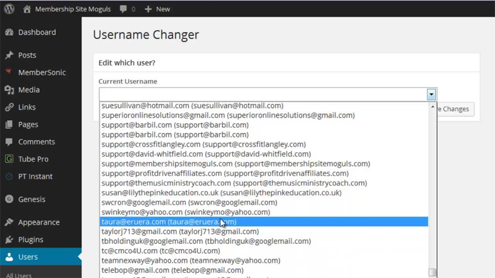Select taura@eruera.com from the list
495x278 pixels.
[168, 222]
